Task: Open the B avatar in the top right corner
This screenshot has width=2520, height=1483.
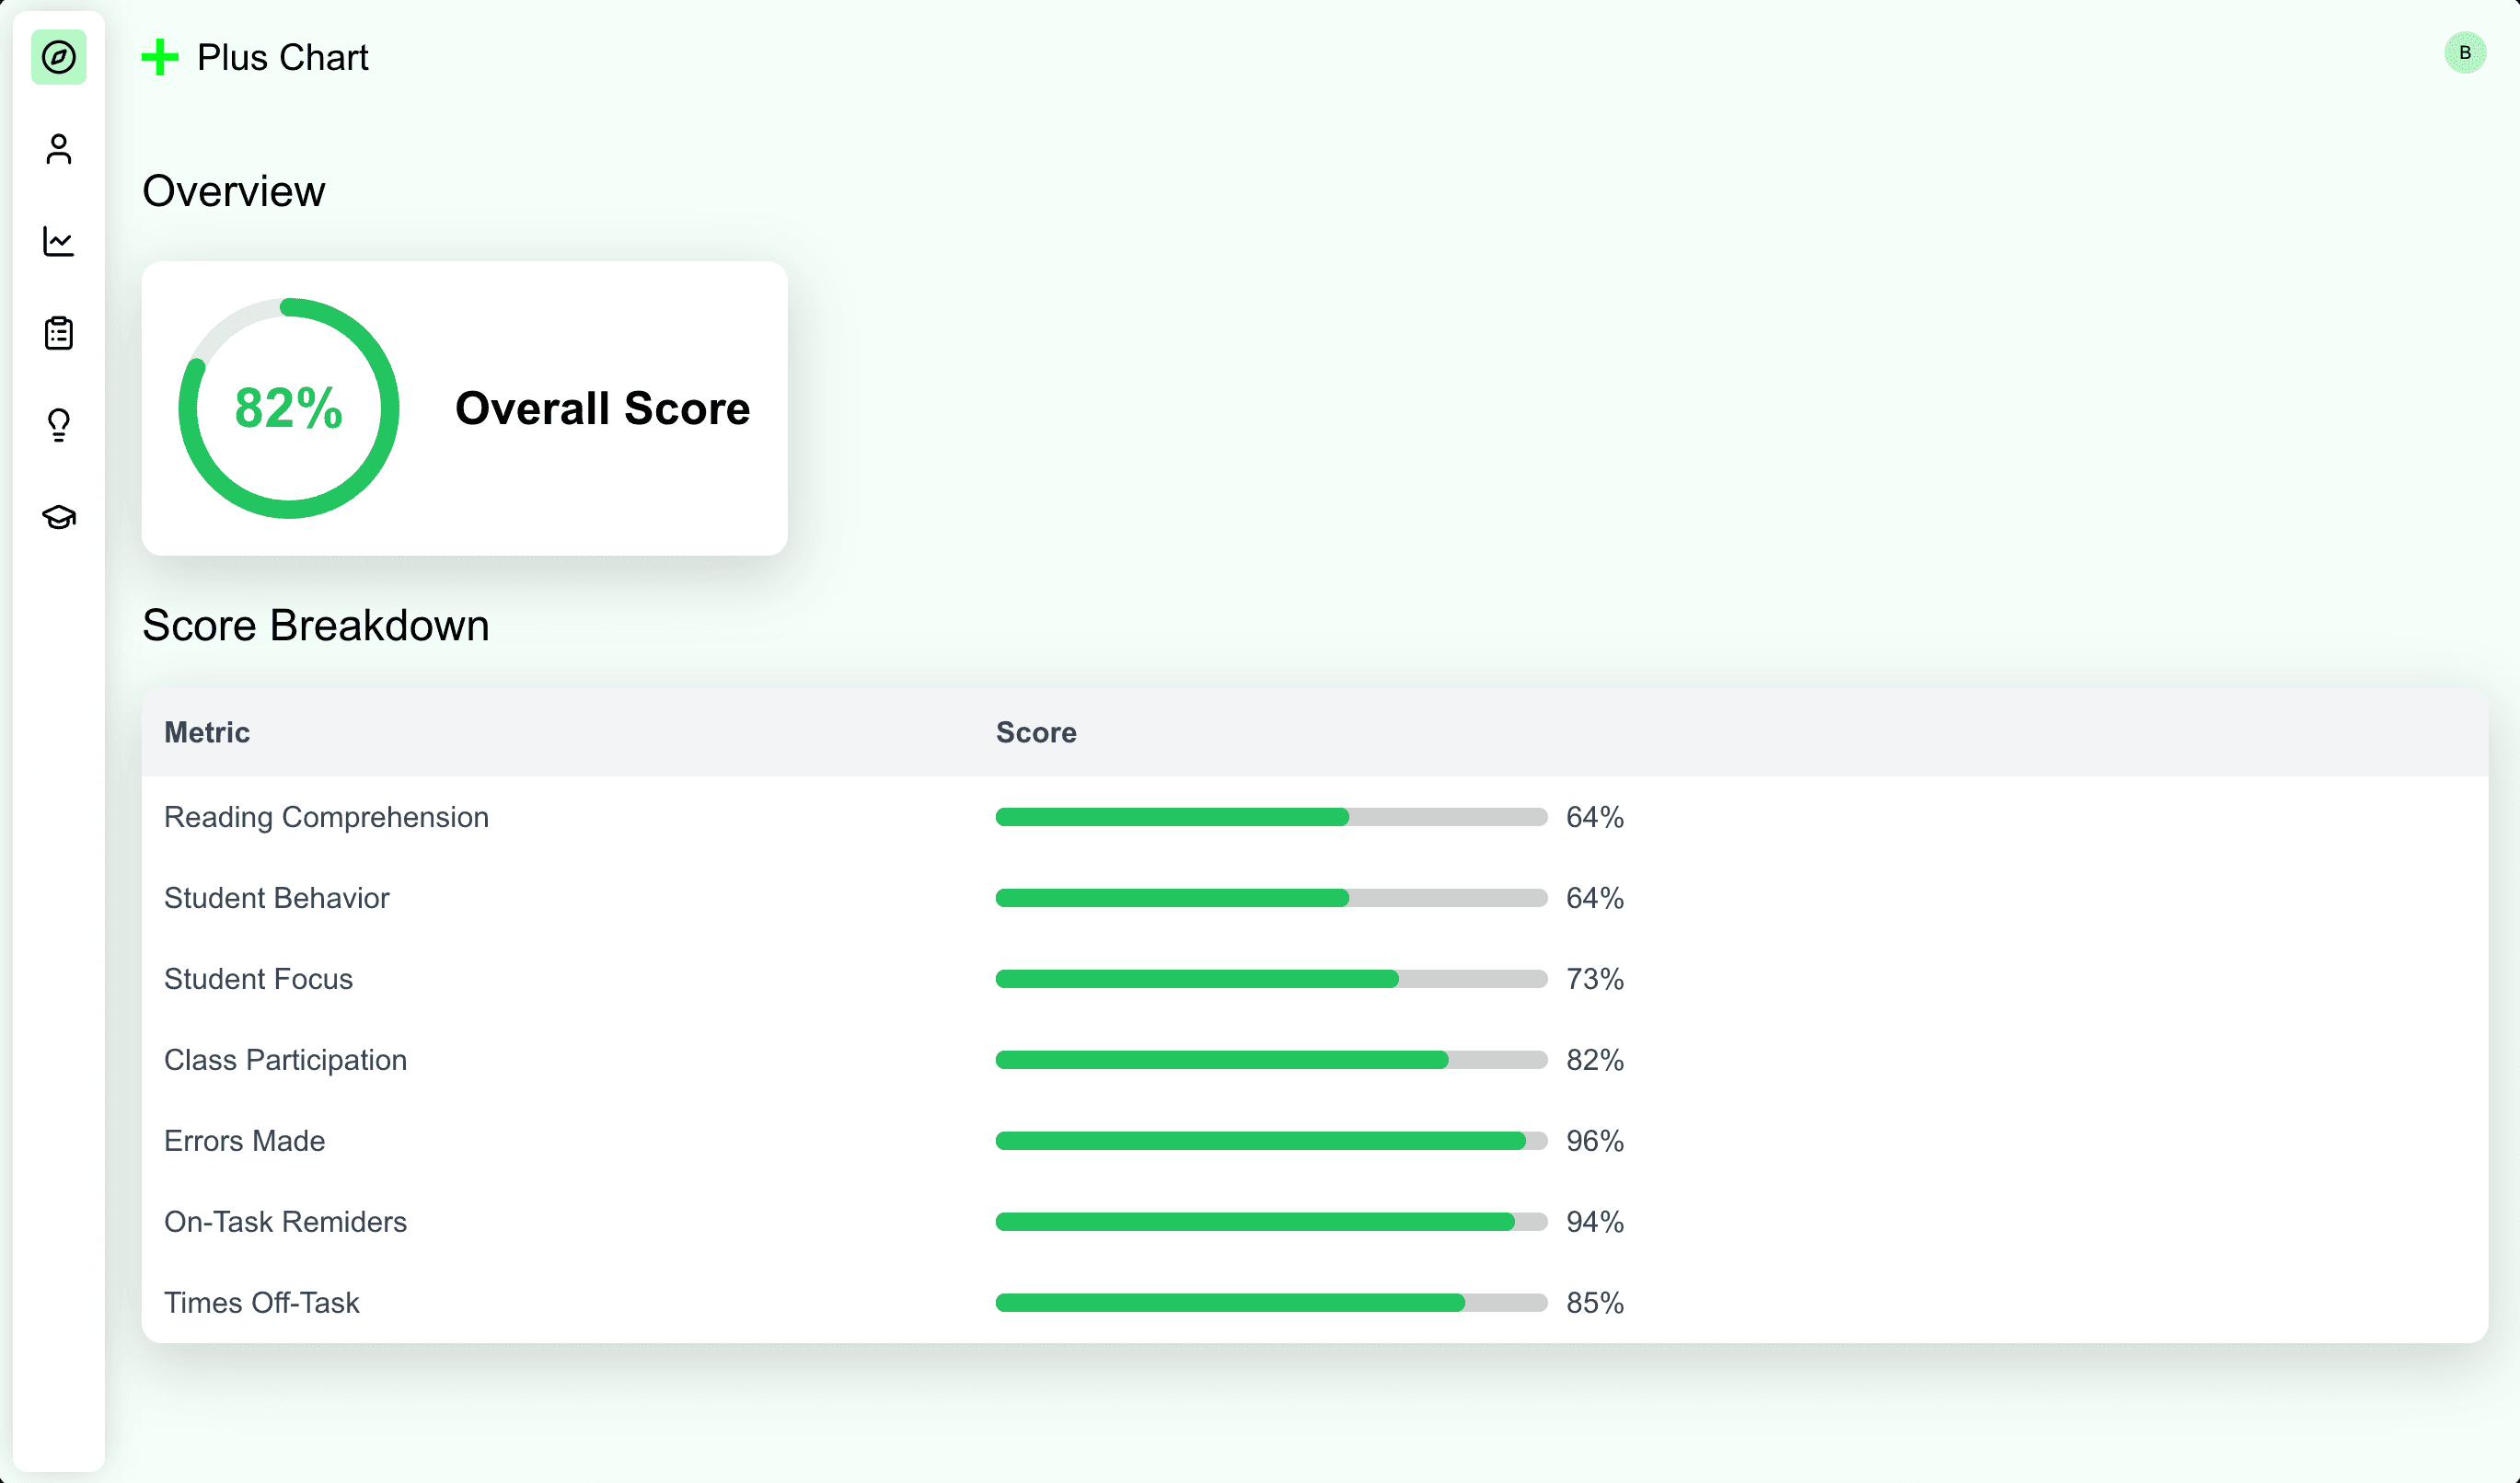Action: [x=2464, y=53]
